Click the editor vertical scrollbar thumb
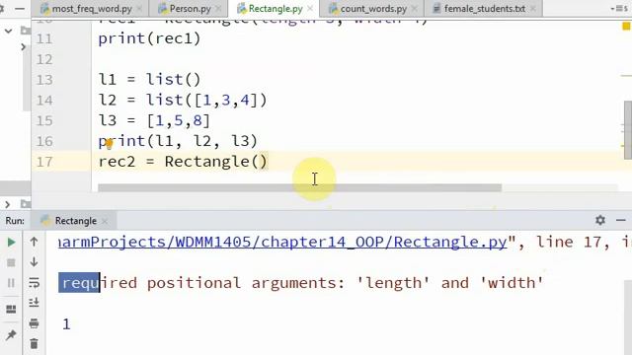The width and height of the screenshot is (632, 355). (x=628, y=130)
